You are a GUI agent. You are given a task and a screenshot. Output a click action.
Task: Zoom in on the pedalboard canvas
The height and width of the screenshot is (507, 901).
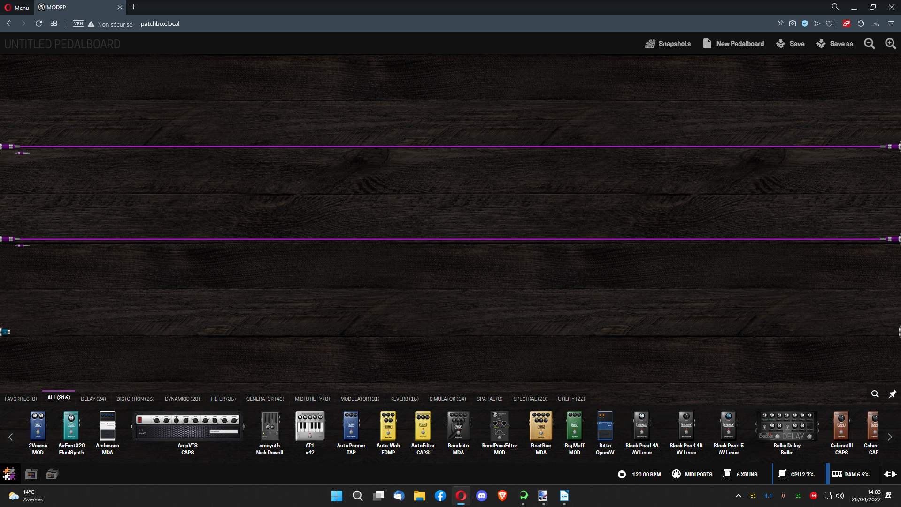click(x=890, y=44)
